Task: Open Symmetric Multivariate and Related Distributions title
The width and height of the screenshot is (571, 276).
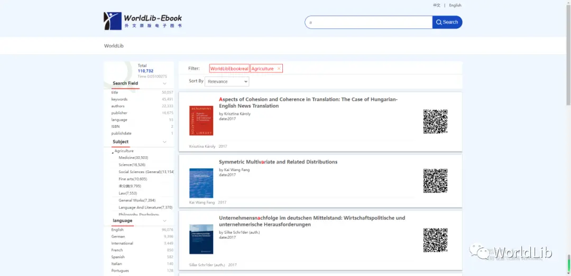Action: click(278, 162)
